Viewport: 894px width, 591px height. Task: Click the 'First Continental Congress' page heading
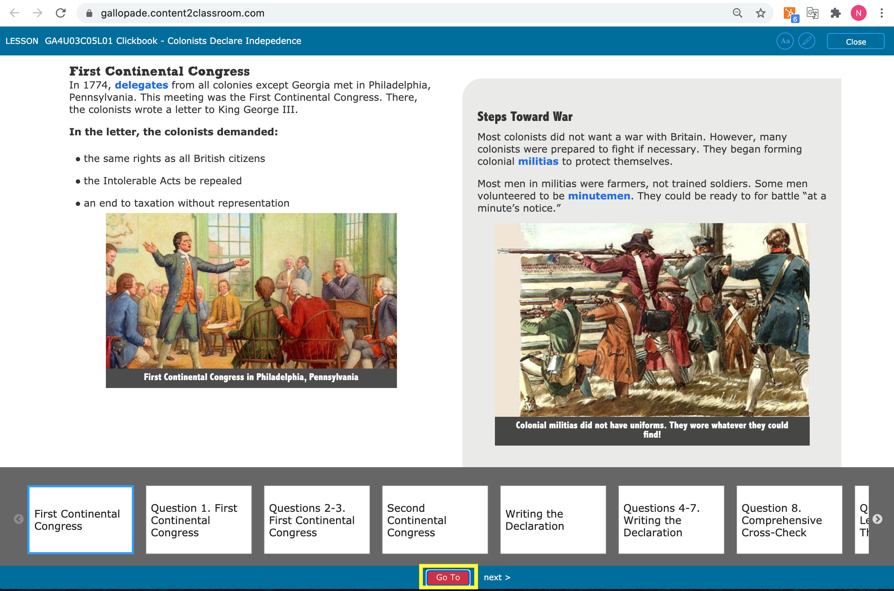coord(160,71)
